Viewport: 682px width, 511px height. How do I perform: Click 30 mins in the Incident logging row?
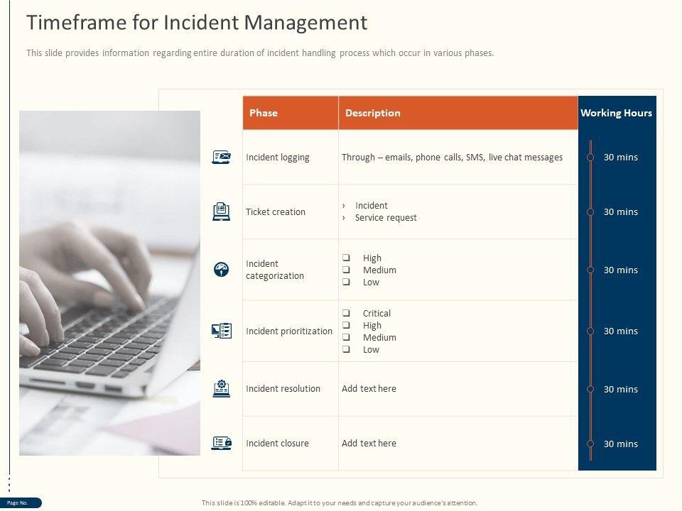[x=621, y=158]
